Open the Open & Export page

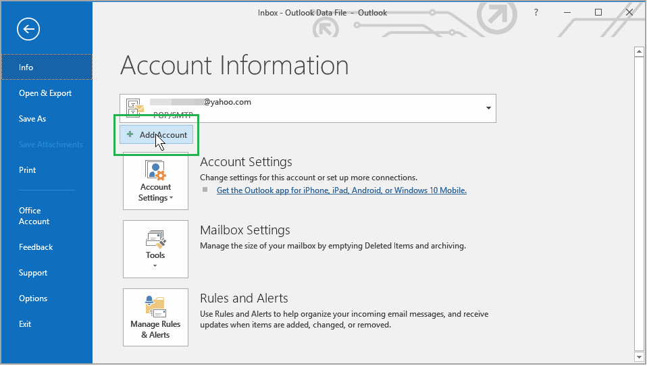[x=45, y=93]
